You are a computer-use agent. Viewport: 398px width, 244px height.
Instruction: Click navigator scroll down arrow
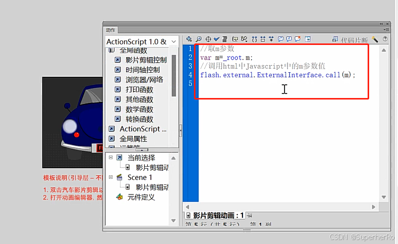tap(173, 220)
